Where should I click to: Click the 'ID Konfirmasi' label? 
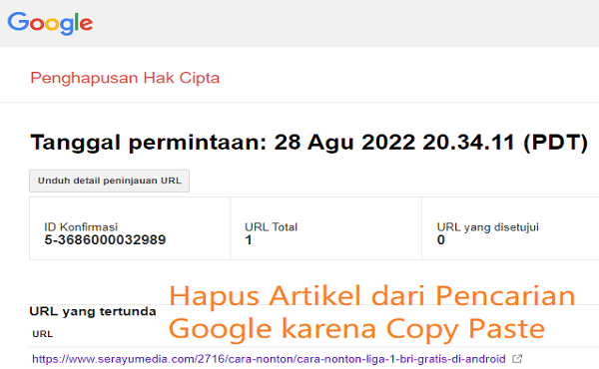[81, 227]
